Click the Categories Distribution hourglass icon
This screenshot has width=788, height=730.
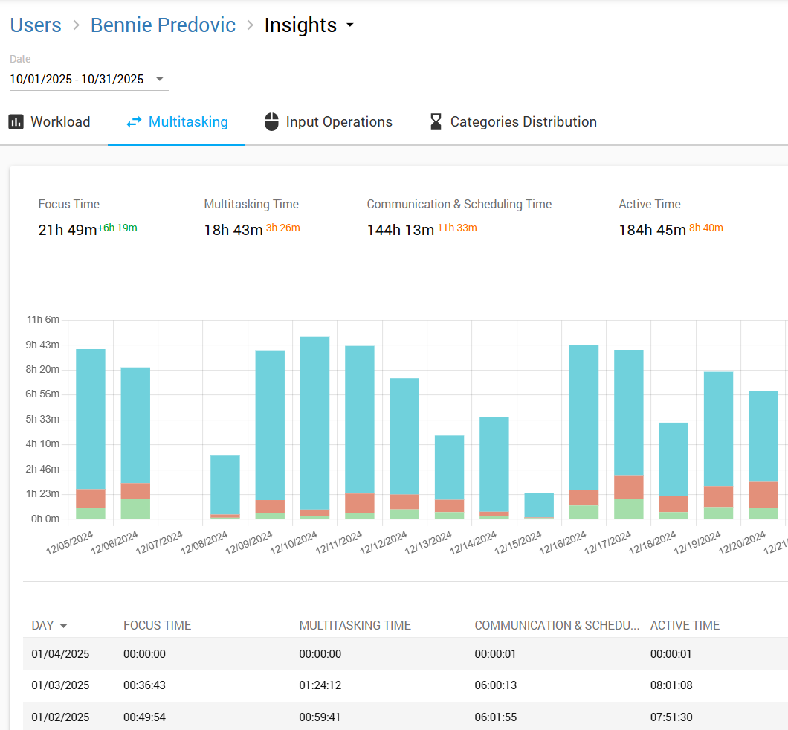[436, 122]
